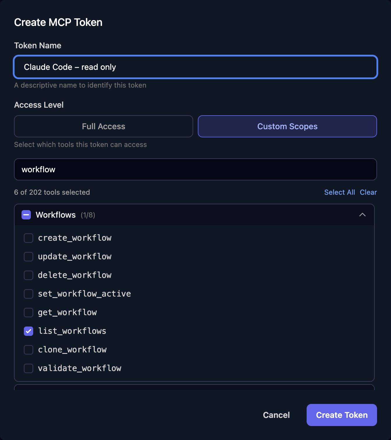The width and height of the screenshot is (391, 440).
Task: Click the clone_workflow label text
Action: click(72, 350)
